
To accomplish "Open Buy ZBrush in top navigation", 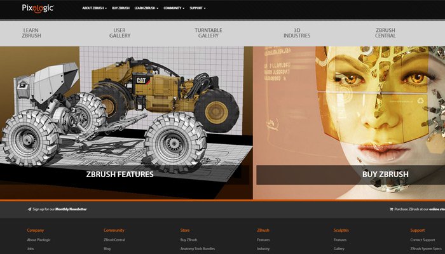I will click(121, 8).
